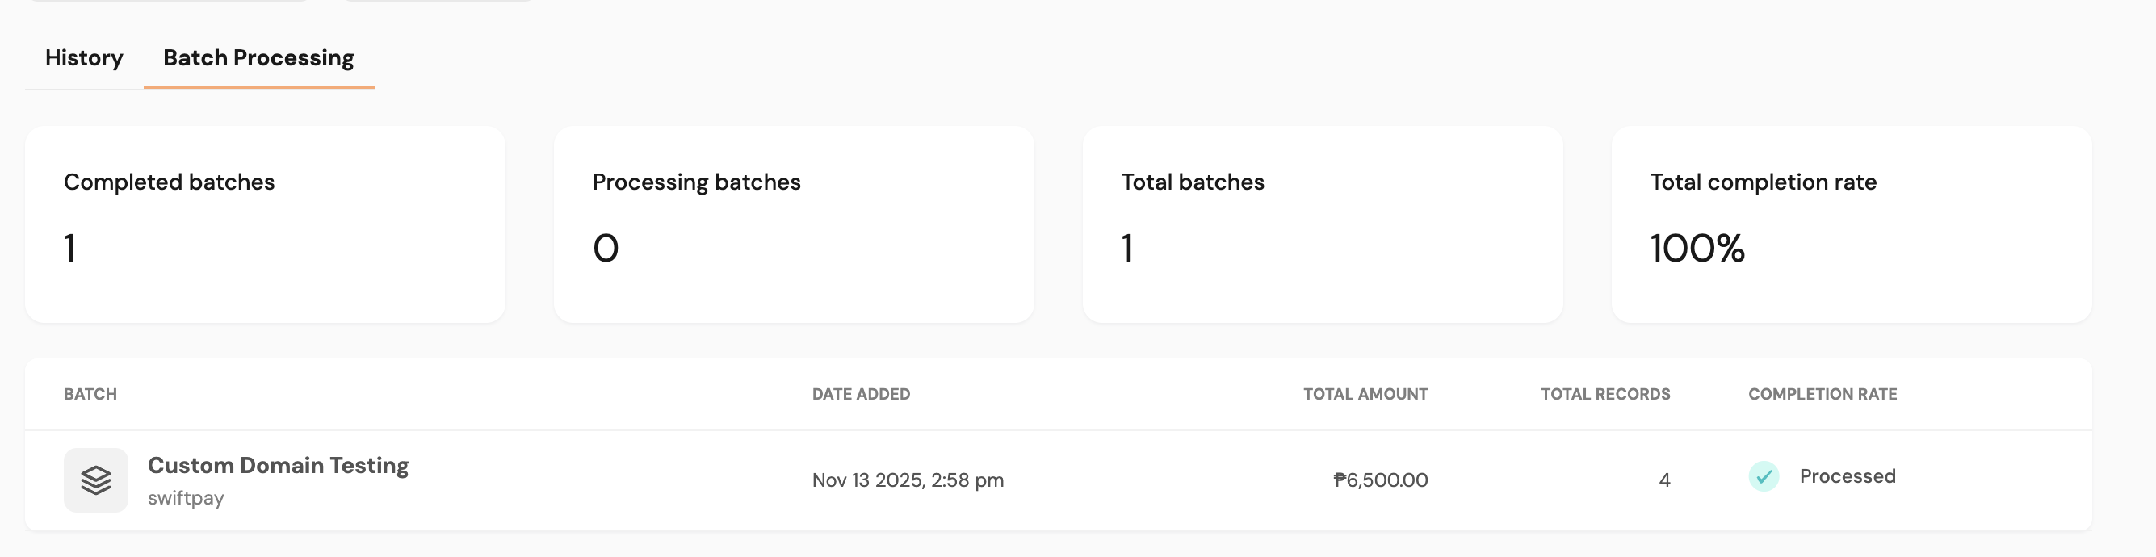Click the Processed status label
This screenshot has width=2156, height=557.
[x=1848, y=477]
